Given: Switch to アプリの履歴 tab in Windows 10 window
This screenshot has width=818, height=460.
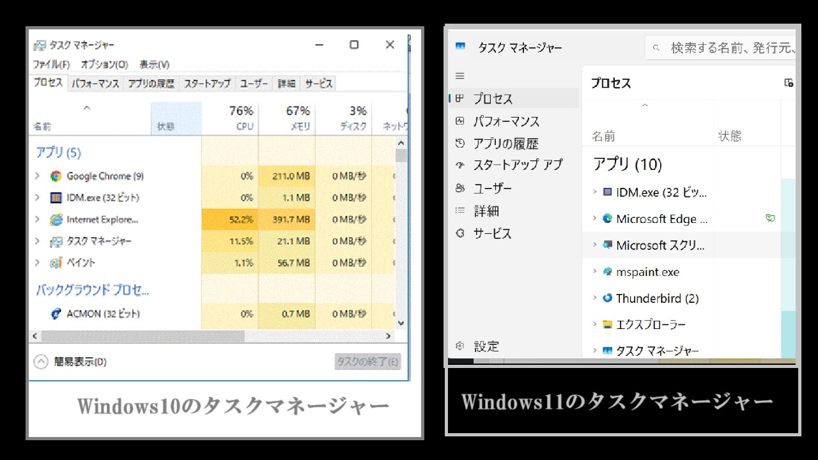Looking at the screenshot, I should pyautogui.click(x=151, y=84).
